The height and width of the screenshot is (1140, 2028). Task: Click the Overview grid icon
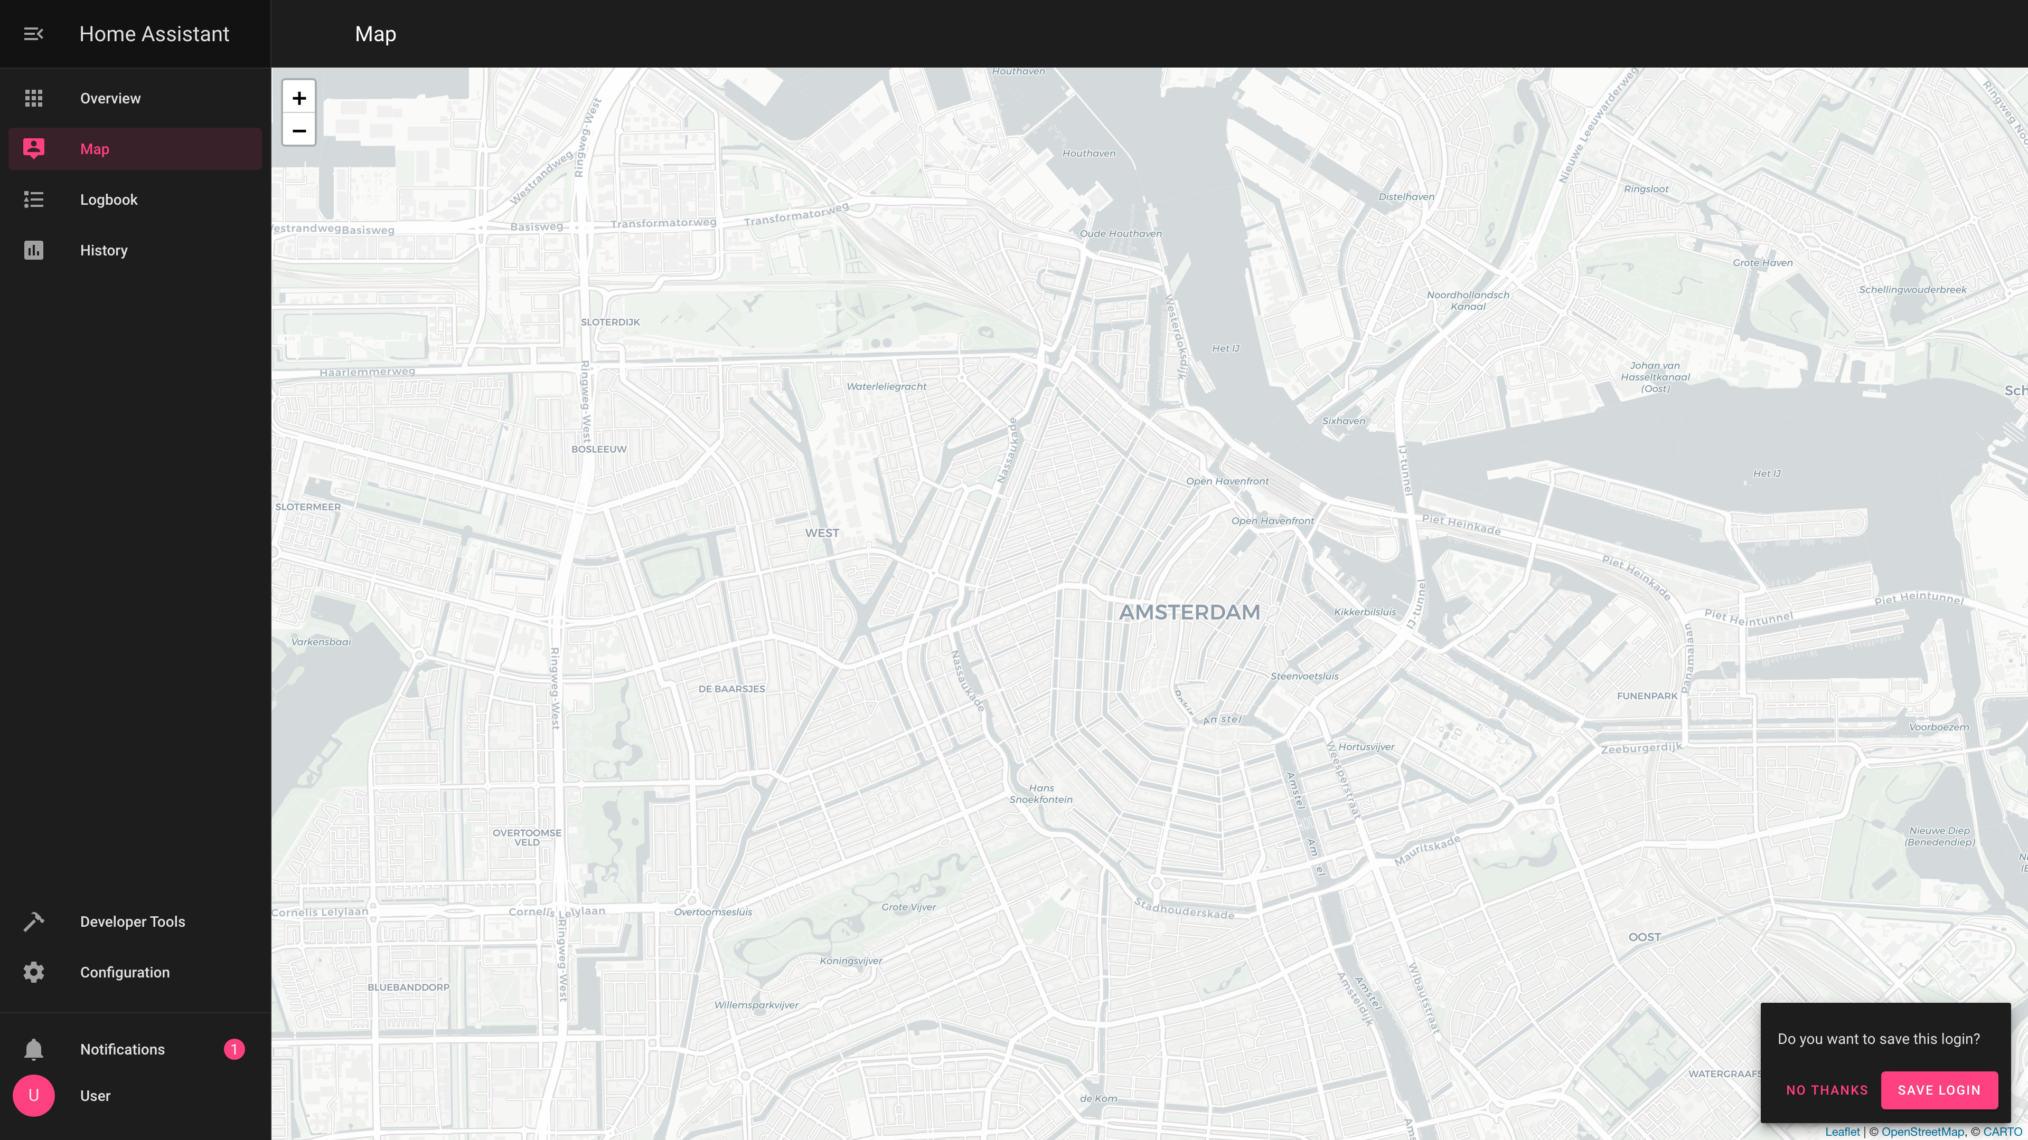[33, 98]
